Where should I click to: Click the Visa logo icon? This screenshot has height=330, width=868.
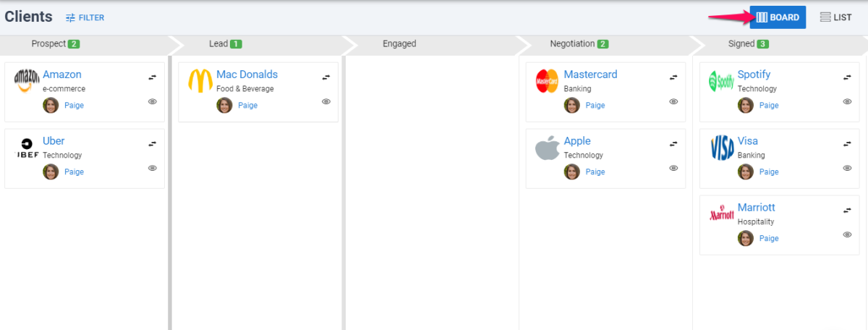(x=722, y=148)
